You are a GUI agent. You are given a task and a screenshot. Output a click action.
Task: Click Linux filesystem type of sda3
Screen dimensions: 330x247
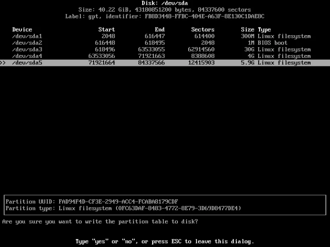[x=284, y=49]
